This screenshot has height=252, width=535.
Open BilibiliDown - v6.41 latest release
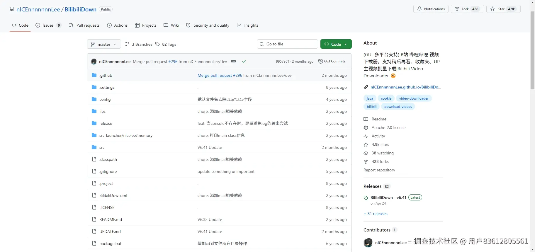[x=388, y=197]
